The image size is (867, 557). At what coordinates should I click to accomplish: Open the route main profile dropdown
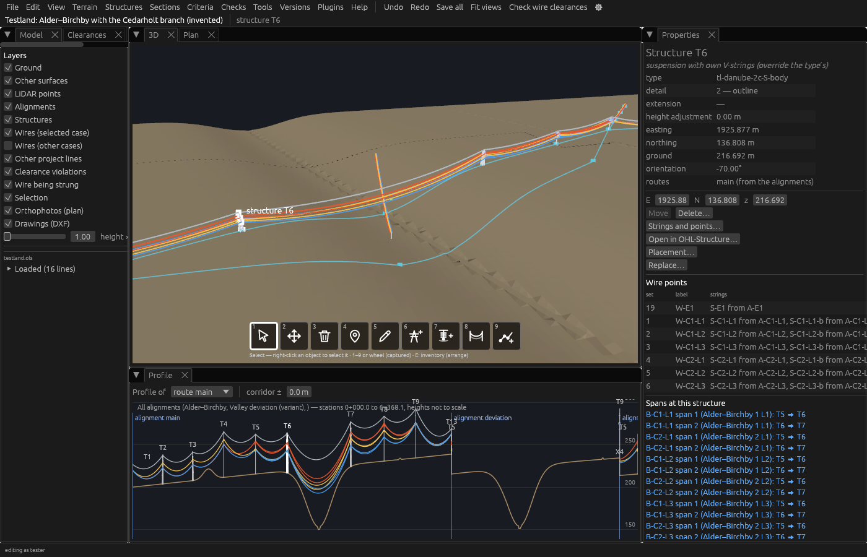[201, 392]
